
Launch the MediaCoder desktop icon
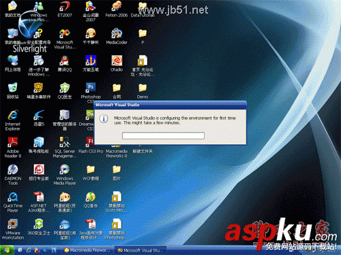(117, 33)
